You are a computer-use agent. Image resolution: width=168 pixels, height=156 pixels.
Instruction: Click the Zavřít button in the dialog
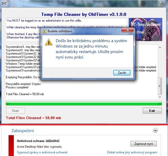click(x=122, y=73)
